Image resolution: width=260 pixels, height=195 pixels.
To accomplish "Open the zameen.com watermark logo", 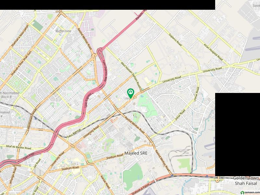I will [250, 192].
